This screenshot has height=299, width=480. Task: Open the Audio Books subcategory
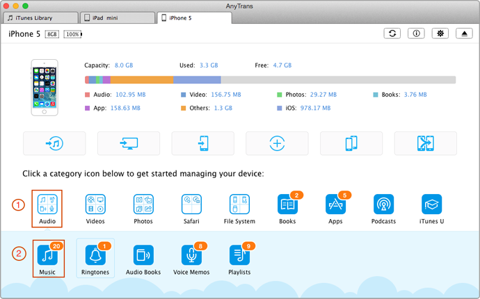pyautogui.click(x=143, y=259)
